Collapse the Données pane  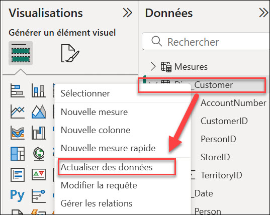[x=263, y=13]
